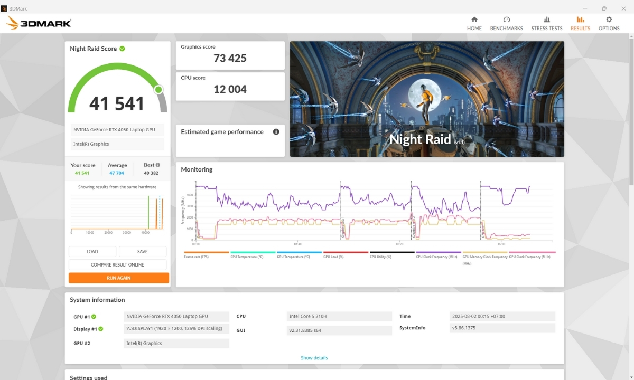Click the Graphics score value 73 425
Screen dimensions: 634x380
[x=230, y=58]
